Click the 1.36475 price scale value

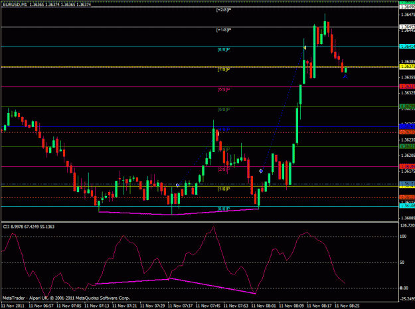point(408,15)
